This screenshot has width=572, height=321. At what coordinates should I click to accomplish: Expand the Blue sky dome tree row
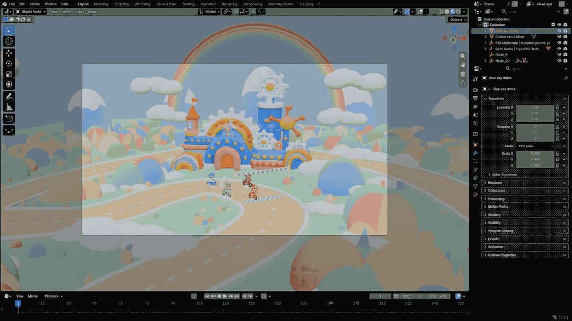[486, 31]
